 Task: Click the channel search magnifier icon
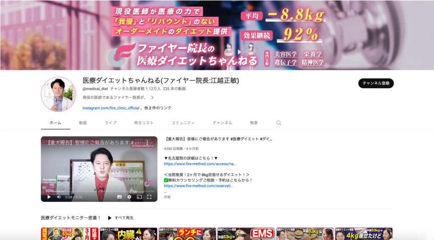(278, 123)
